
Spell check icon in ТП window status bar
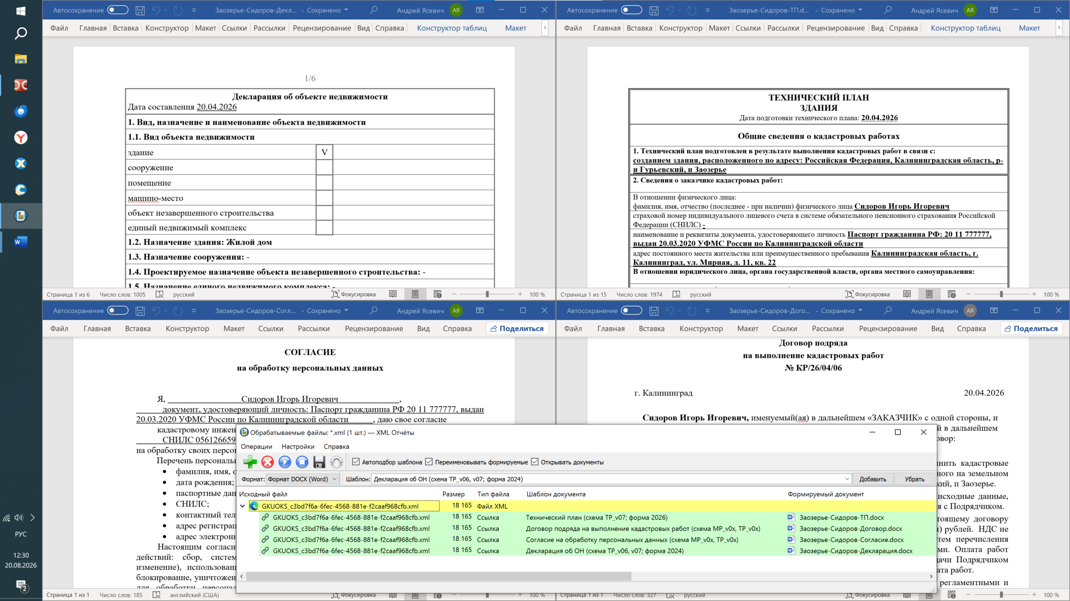pyautogui.click(x=676, y=294)
